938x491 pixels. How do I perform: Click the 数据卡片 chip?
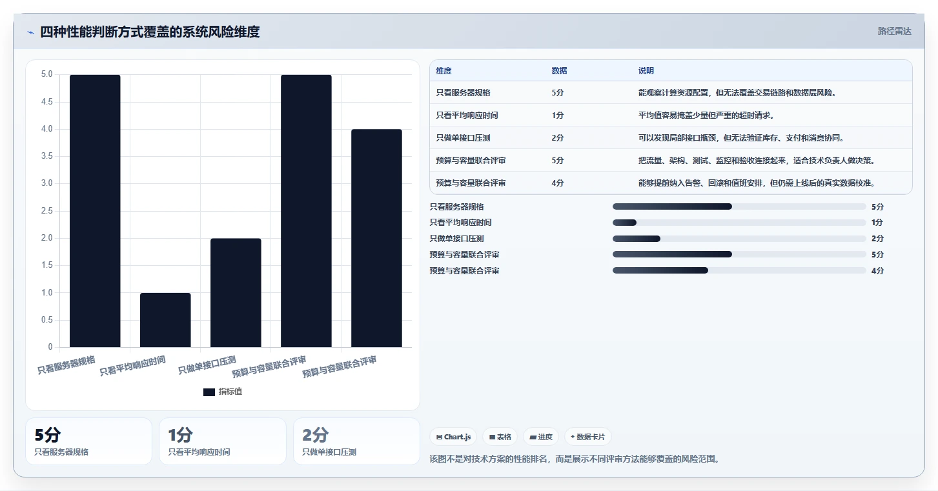tap(588, 437)
